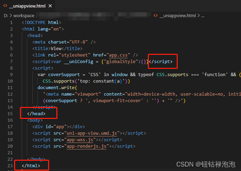This screenshot has height=171, width=241.
Task: Click the document.write( statement
Action: 57,88
